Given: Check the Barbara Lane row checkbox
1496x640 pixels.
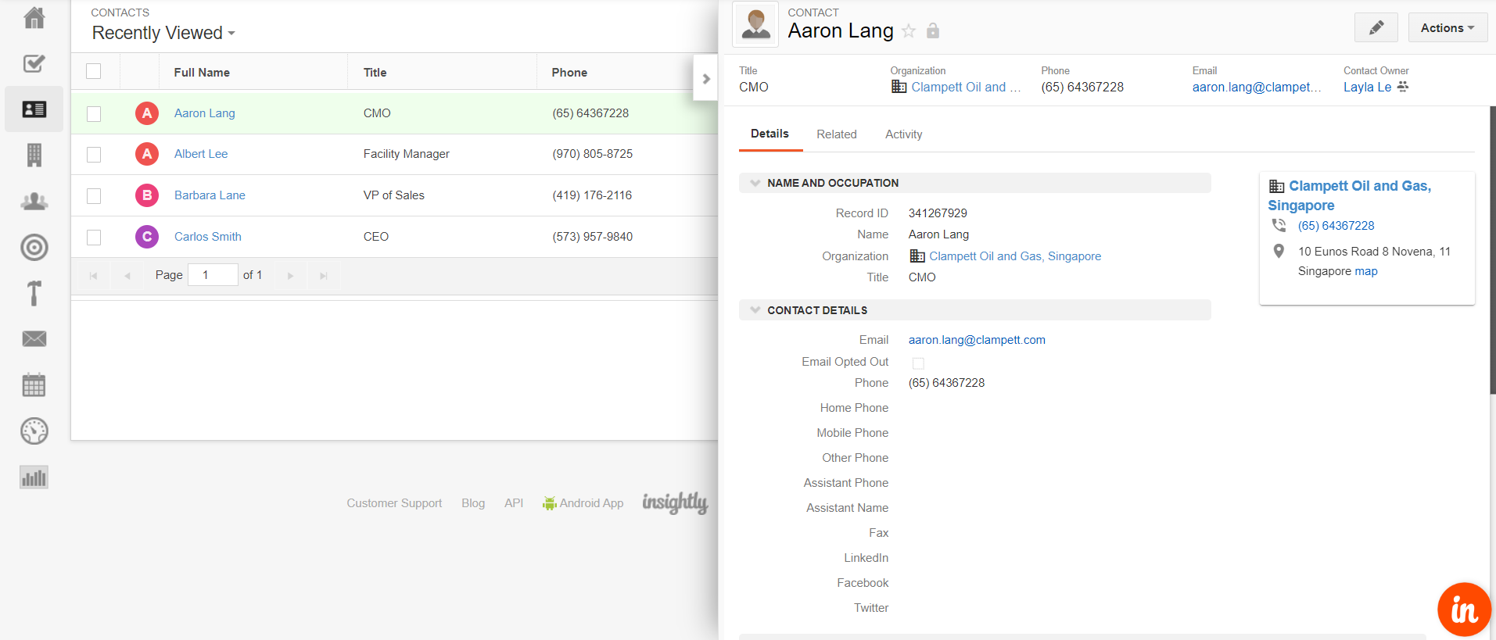Looking at the screenshot, I should click(94, 196).
